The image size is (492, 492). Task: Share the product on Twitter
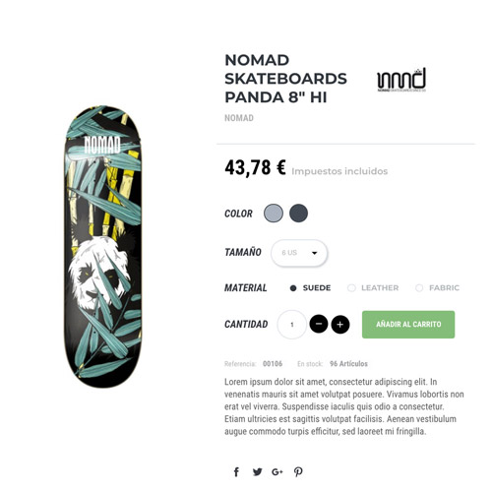[x=257, y=472]
